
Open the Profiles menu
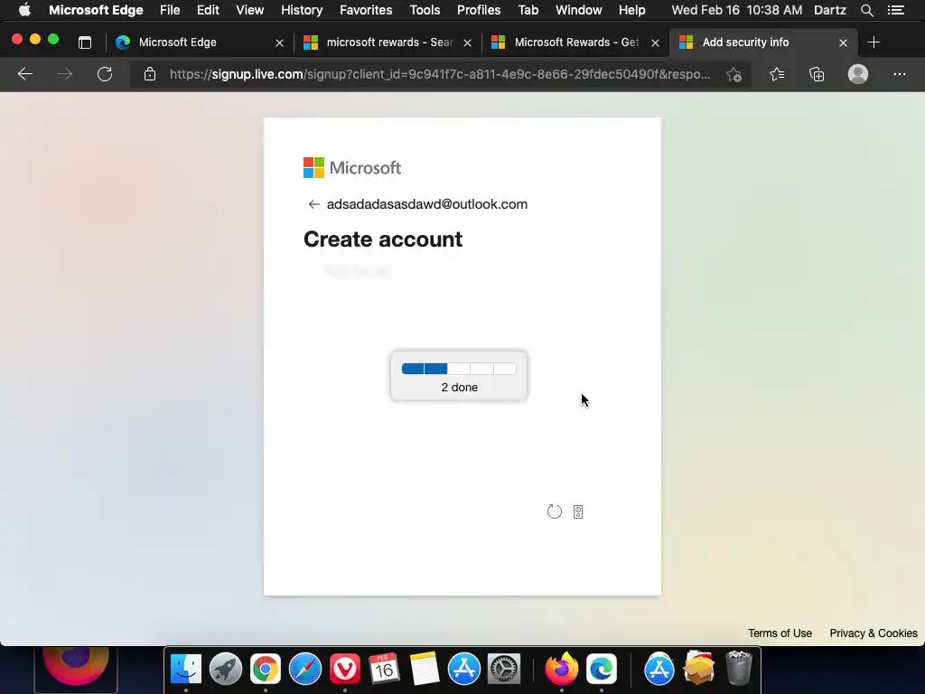pos(479,10)
